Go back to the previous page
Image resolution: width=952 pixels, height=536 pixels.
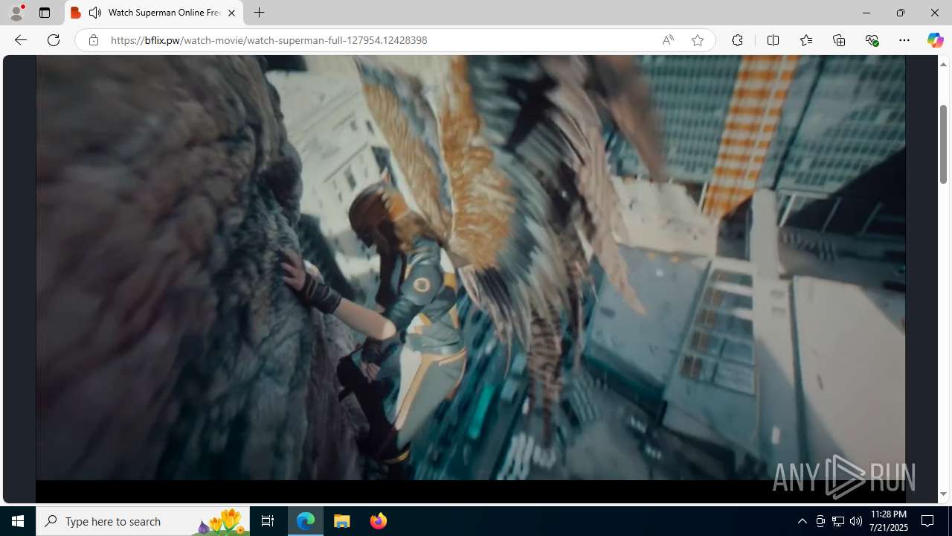click(x=21, y=40)
